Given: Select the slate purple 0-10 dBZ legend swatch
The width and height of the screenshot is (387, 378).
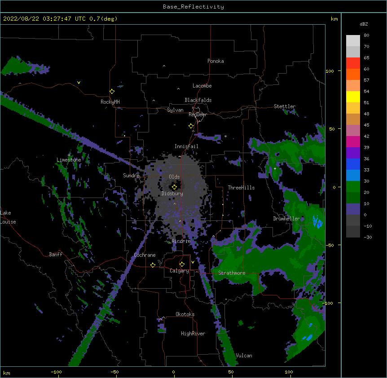Looking at the screenshot, I should click(x=353, y=209).
